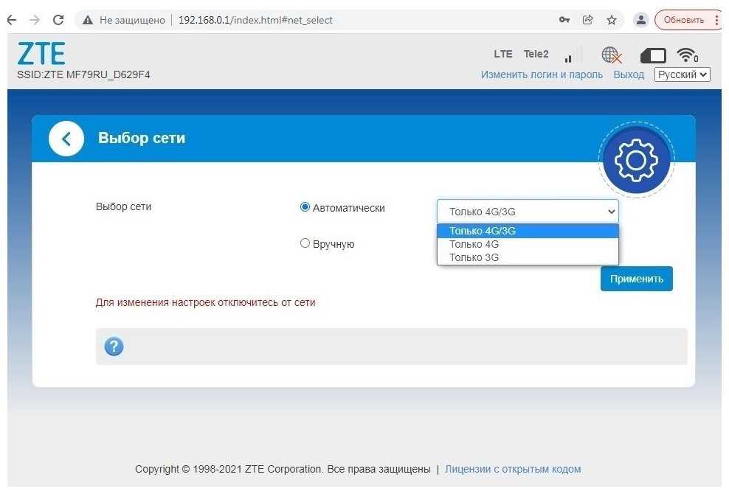Viewport: 729px width, 494px height.
Task: Bookmark page using the star icon
Action: click(612, 20)
